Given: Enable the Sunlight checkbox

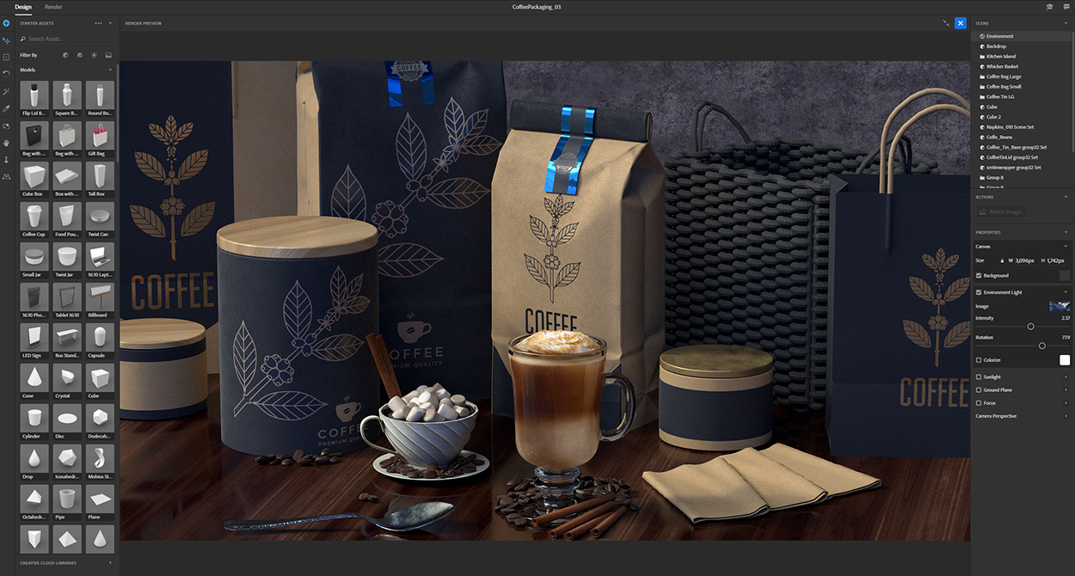Looking at the screenshot, I should [x=979, y=377].
